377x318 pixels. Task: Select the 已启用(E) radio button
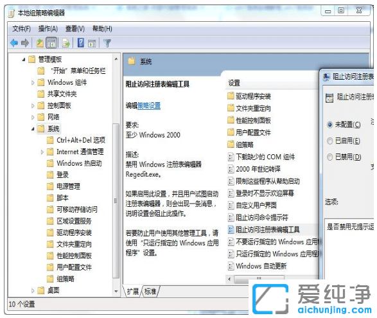point(329,141)
